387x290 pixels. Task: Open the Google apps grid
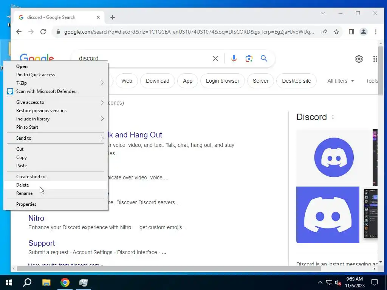coord(375,59)
